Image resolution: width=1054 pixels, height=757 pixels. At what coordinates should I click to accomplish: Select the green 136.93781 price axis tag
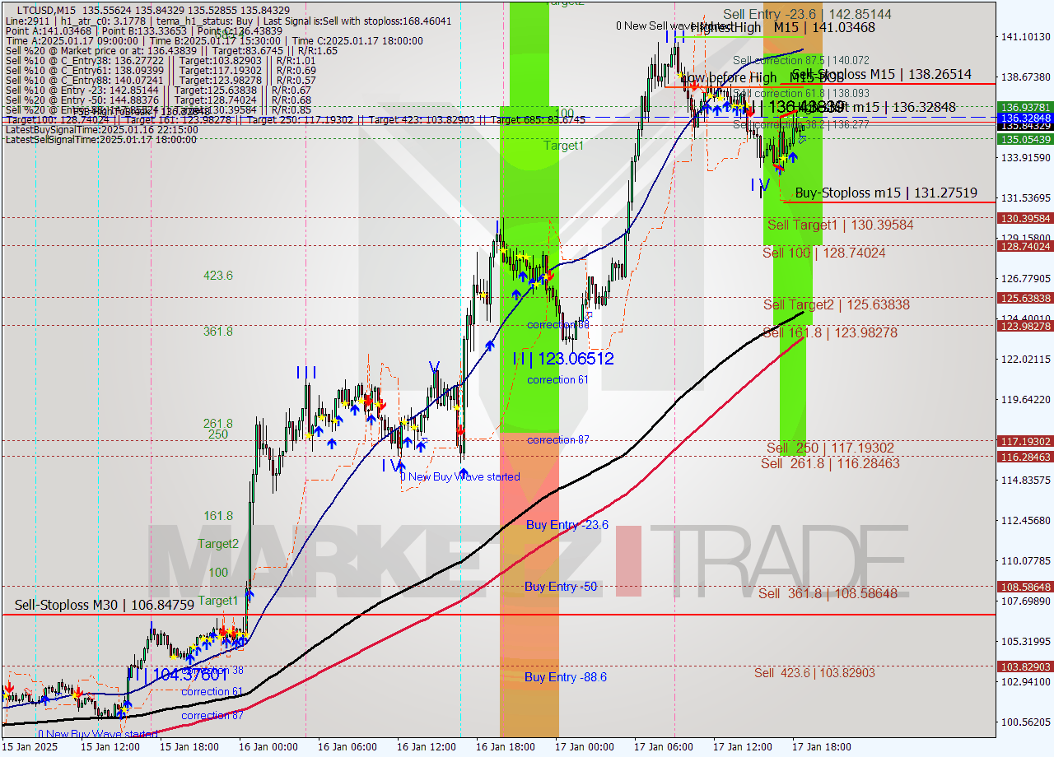1025,107
